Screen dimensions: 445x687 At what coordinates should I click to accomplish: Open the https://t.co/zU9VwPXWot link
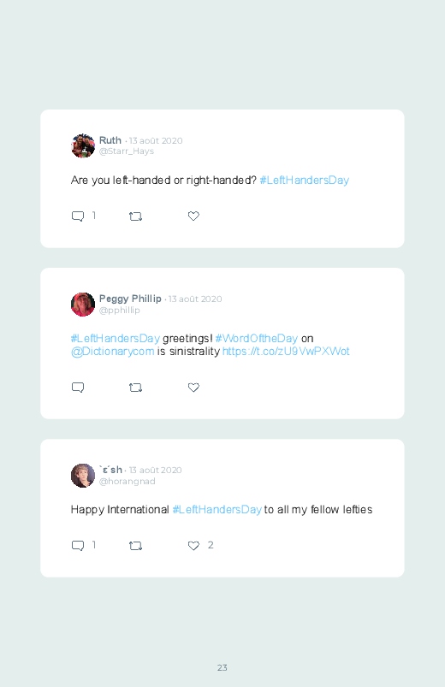286,352
